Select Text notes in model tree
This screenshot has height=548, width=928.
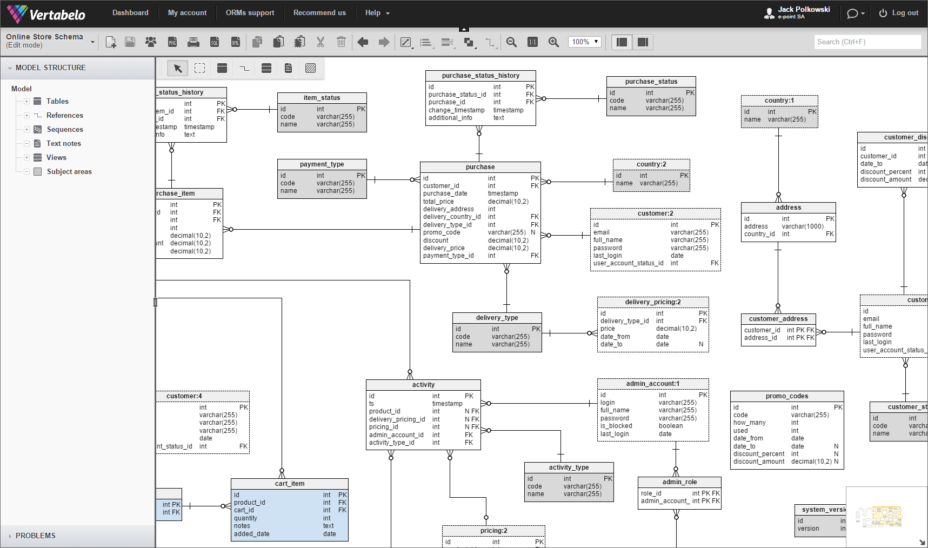coord(64,143)
